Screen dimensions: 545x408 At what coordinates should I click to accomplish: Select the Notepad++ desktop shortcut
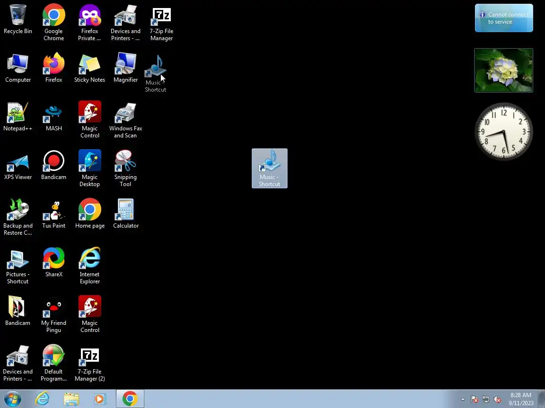point(18,117)
